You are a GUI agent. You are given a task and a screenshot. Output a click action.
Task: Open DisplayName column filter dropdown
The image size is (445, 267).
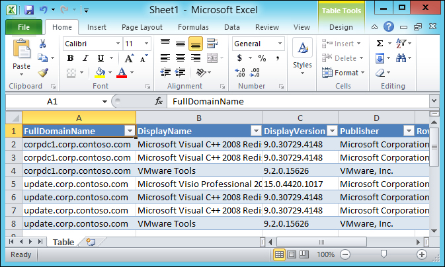pyautogui.click(x=256, y=131)
